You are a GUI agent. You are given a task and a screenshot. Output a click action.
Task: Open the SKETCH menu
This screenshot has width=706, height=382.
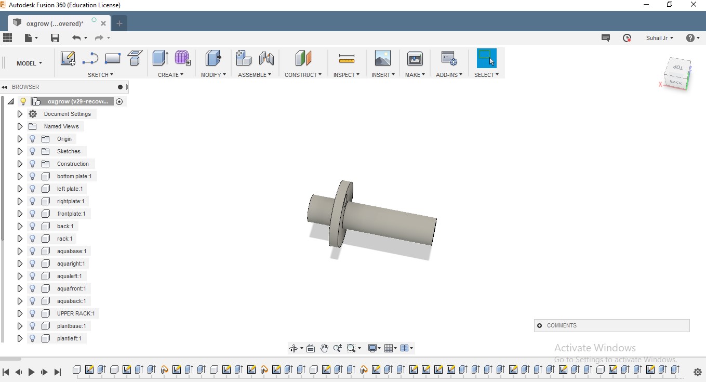pos(100,75)
